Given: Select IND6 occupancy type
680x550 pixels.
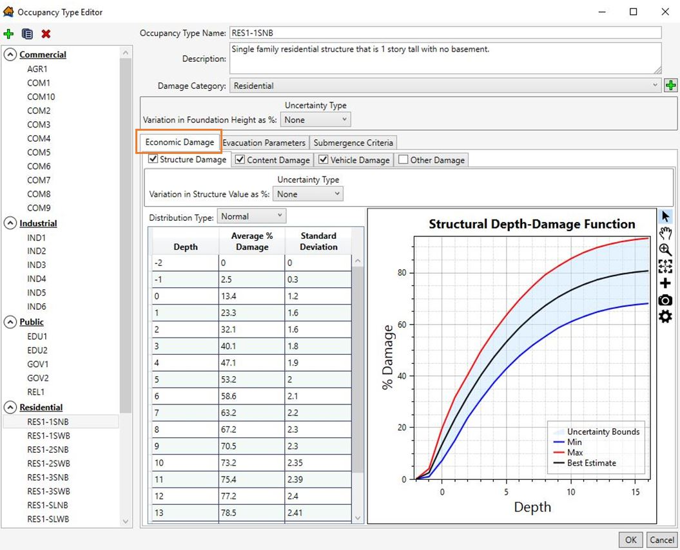Looking at the screenshot, I should [x=37, y=307].
